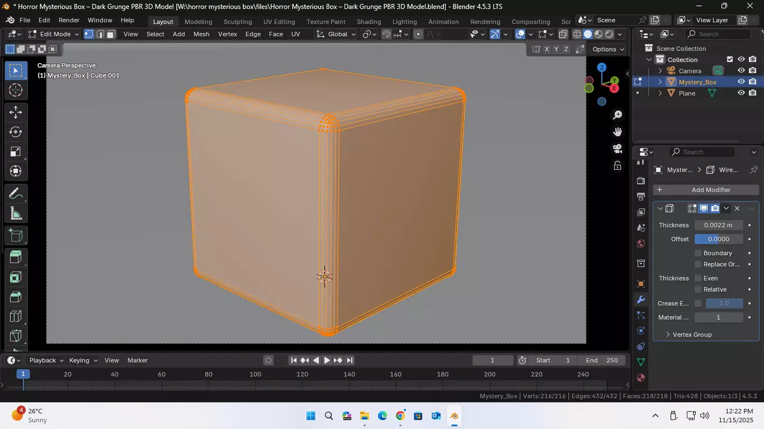Enable the Replace Original checkbox
Screen dimensions: 764x429
point(698,264)
